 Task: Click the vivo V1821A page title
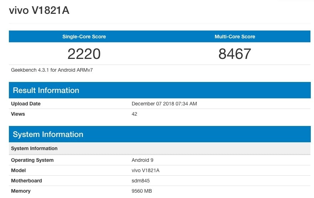click(39, 10)
